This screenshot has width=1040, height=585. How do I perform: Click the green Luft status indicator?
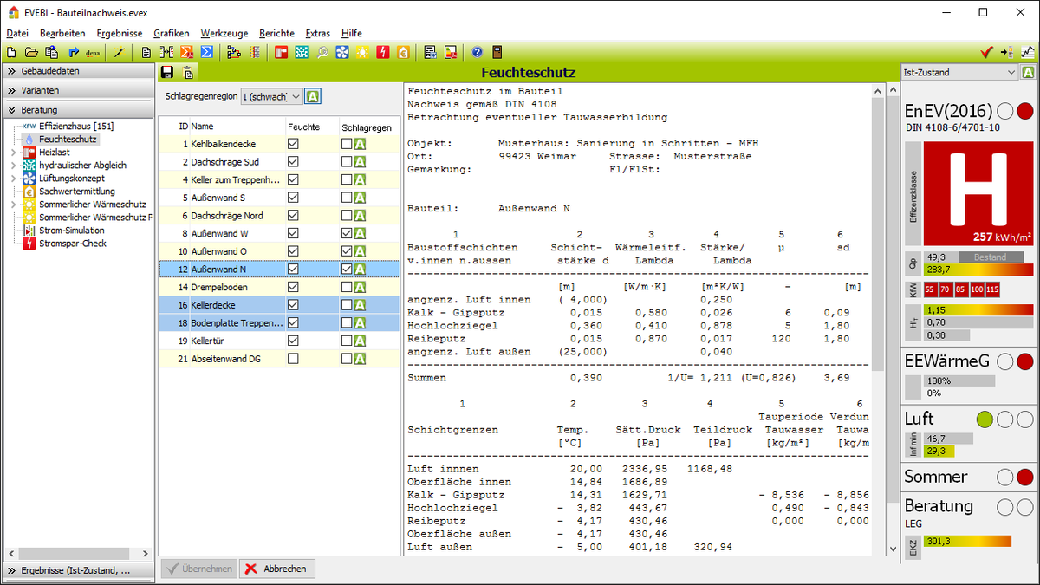pos(984,420)
